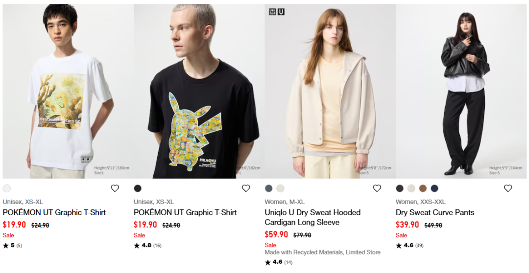
Task: Select black swatch under Pikachu T-Shirt
Action: 138,188
